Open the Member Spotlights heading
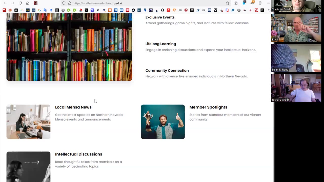The image size is (324, 182). click(208, 107)
